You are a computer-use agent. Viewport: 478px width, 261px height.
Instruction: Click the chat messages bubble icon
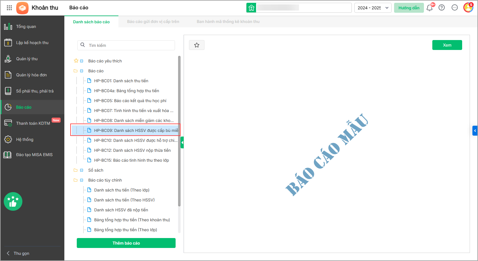(x=455, y=8)
